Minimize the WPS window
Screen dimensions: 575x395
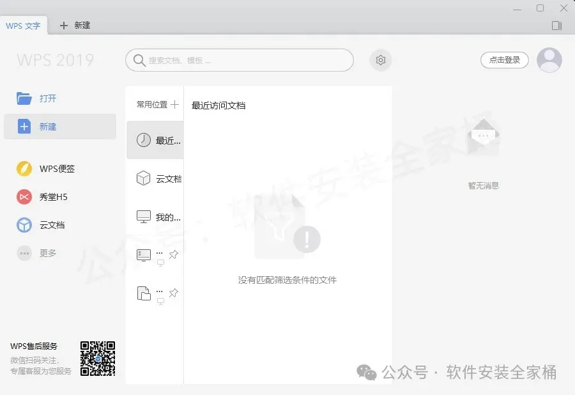tap(517, 9)
